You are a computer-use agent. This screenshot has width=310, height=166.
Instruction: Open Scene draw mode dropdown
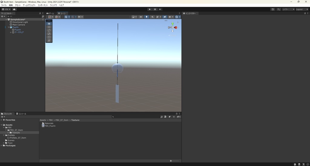(134, 17)
